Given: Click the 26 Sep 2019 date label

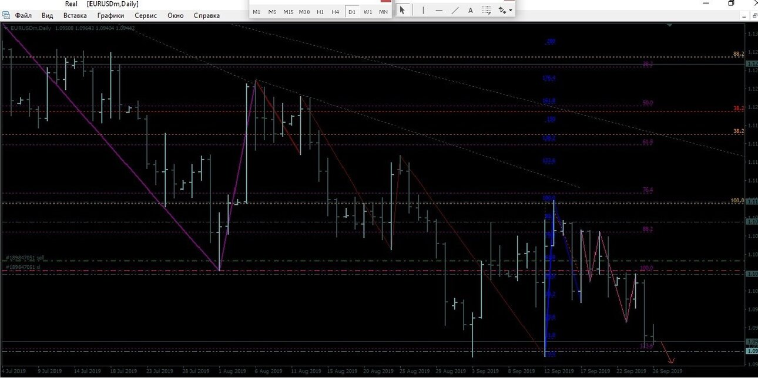Looking at the screenshot, I should pyautogui.click(x=668, y=372).
